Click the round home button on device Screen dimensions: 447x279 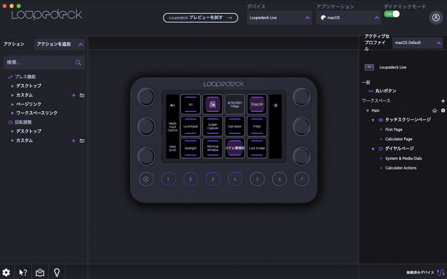[146, 179]
